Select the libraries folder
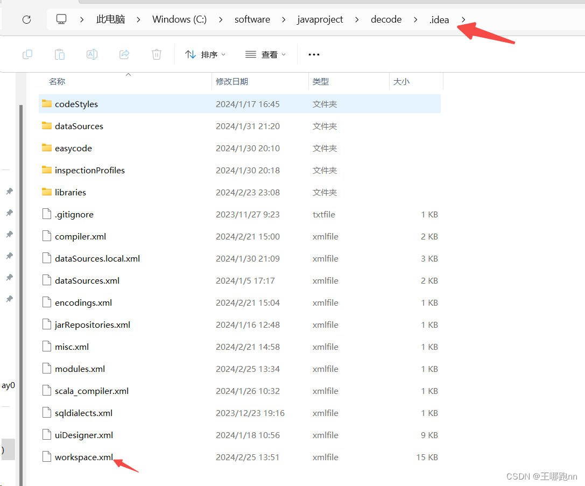The image size is (585, 486). 239,192
